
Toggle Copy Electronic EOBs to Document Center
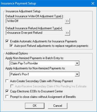(7, 91)
